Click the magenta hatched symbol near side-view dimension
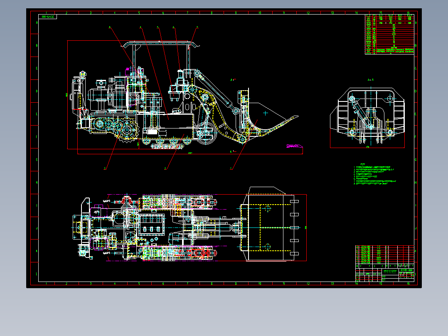The width and height of the screenshot is (448, 336). pyautogui.click(x=294, y=146)
